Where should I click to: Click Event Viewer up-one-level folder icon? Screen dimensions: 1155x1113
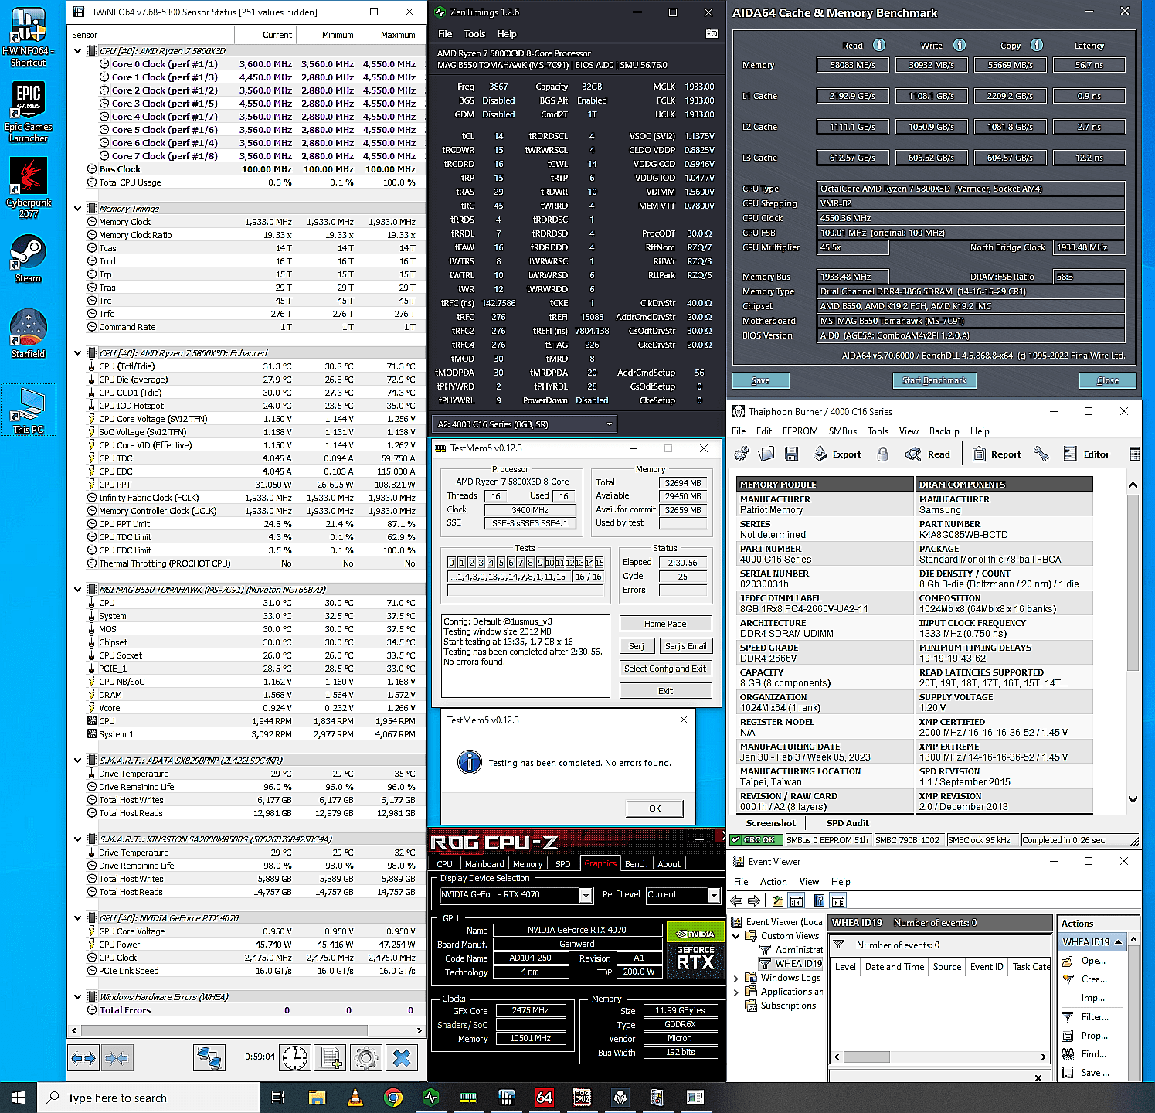tap(778, 900)
